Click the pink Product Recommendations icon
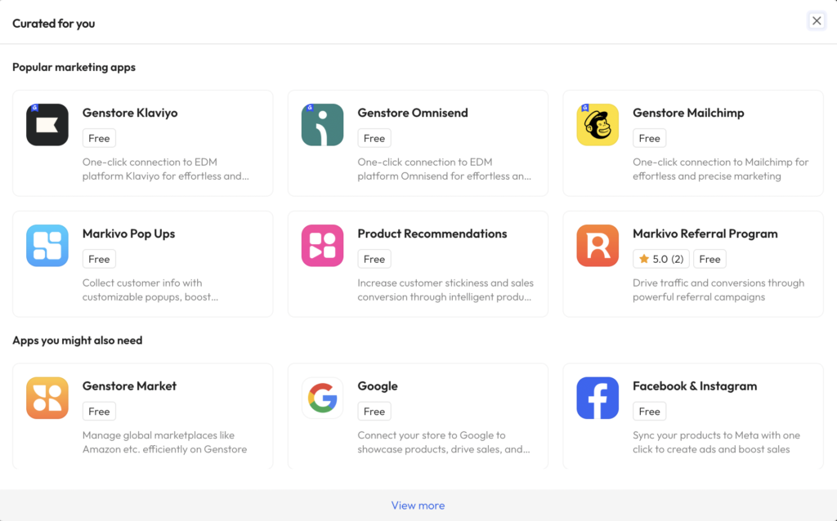Screen dimensions: 837x521 322,246
